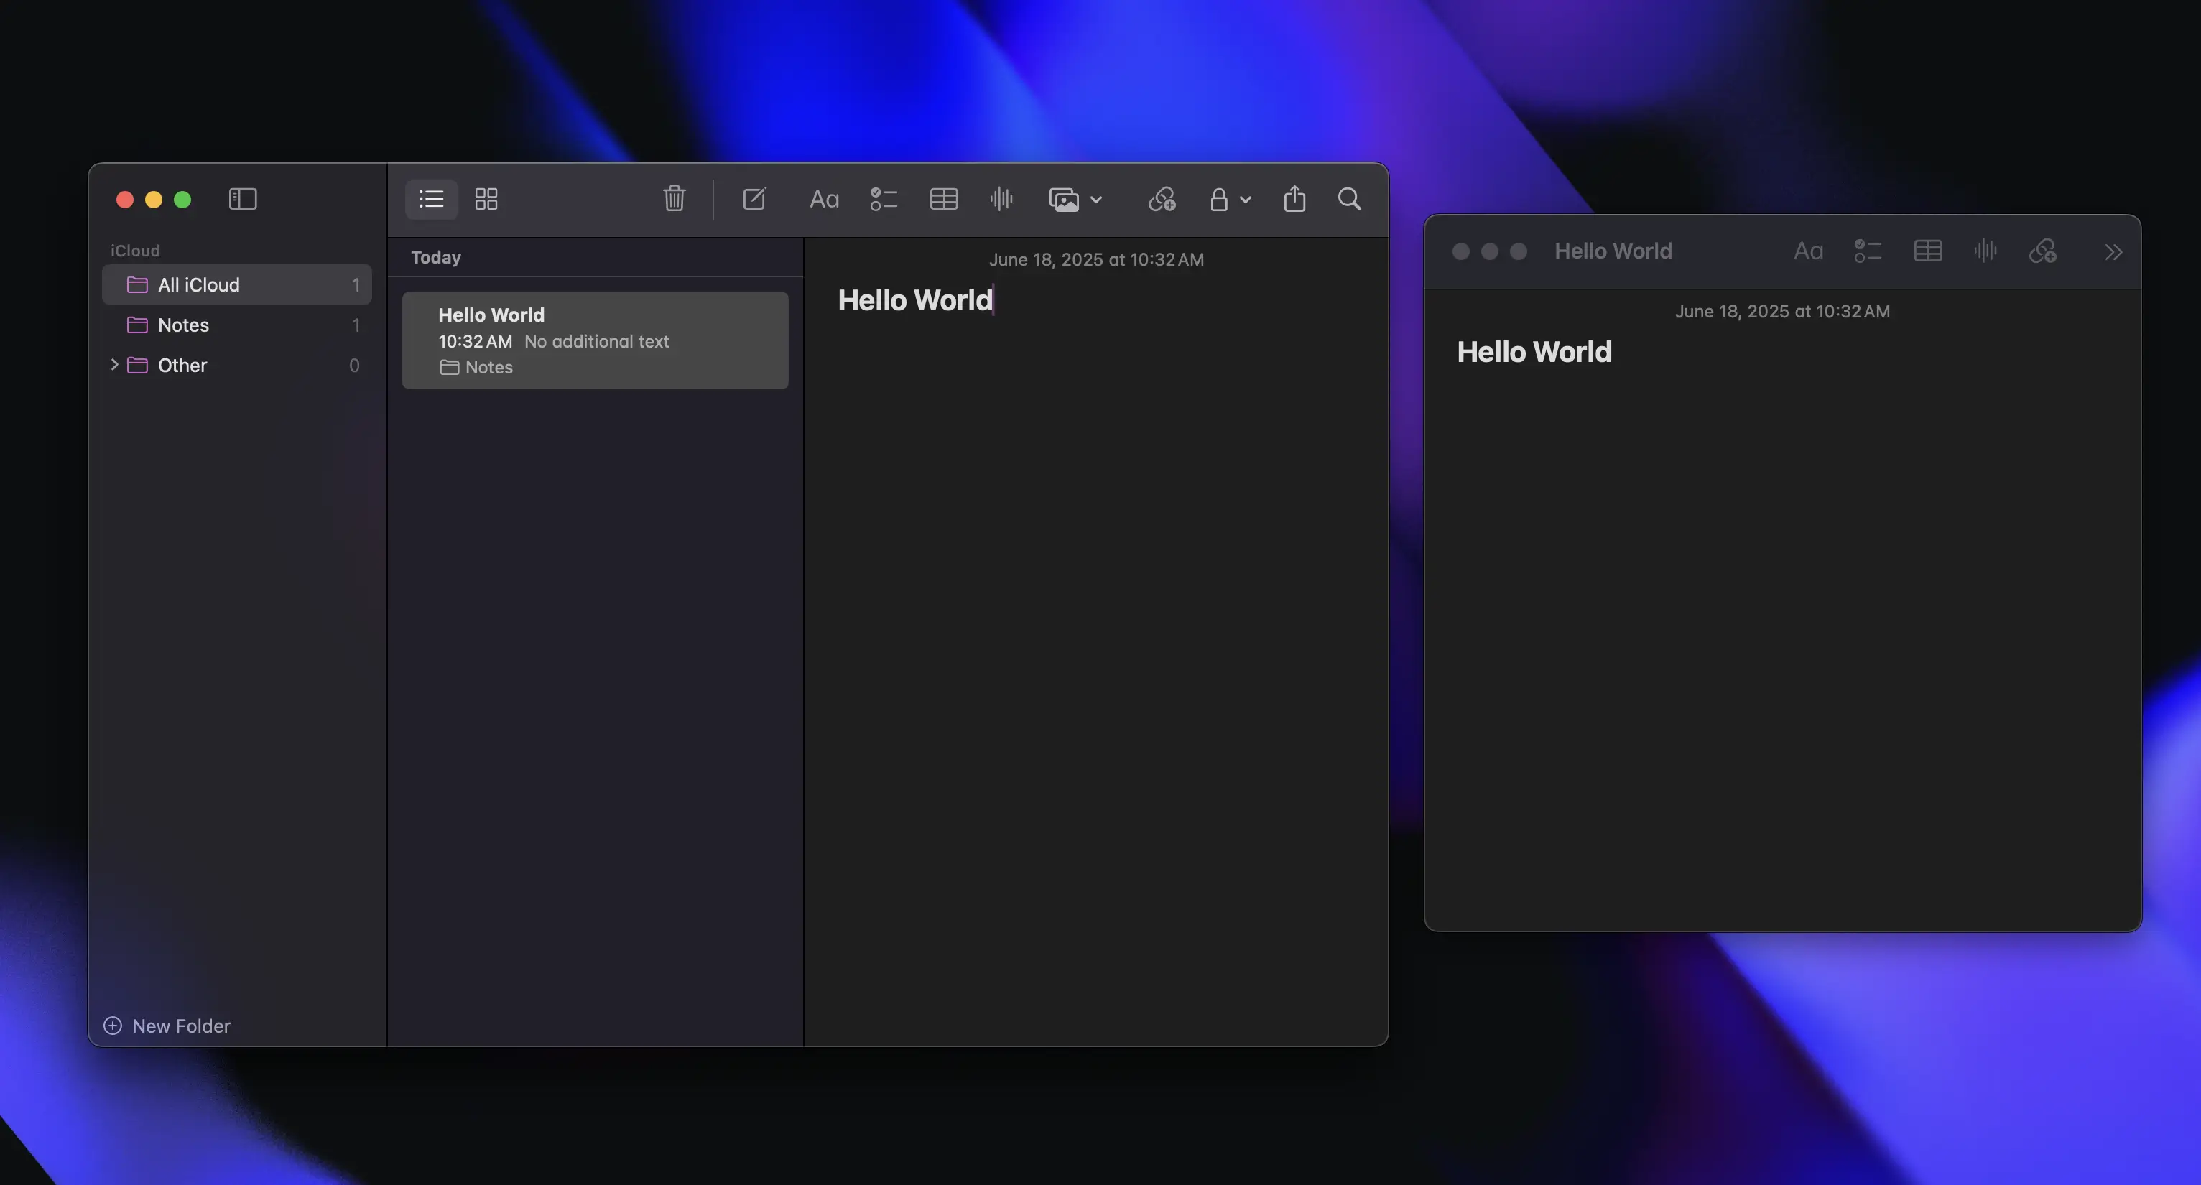Image resolution: width=2201 pixels, height=1185 pixels.
Task: Record audio using the main toolbar waveform icon
Action: (x=1001, y=199)
